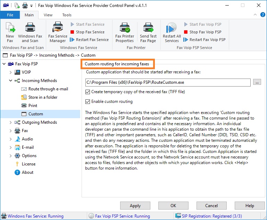Switch to the Tools tab
The width and height of the screenshot is (267, 220).
point(67,15)
